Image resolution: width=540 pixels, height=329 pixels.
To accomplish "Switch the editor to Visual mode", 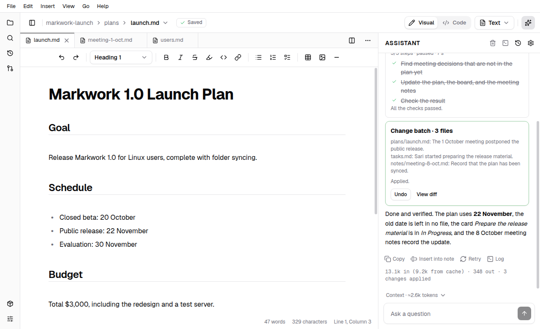I will click(421, 23).
